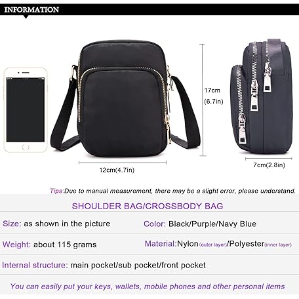Click the Weight: about 115 grams text
This screenshot has height=299, width=299.
click(49, 245)
